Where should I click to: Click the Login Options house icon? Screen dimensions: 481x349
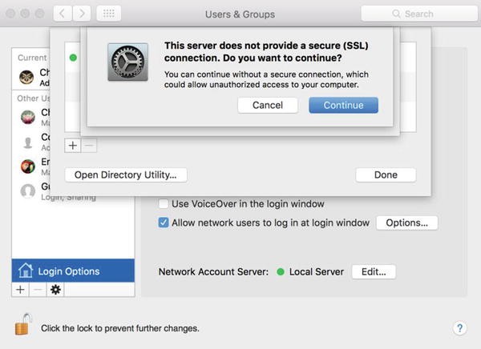point(26,271)
